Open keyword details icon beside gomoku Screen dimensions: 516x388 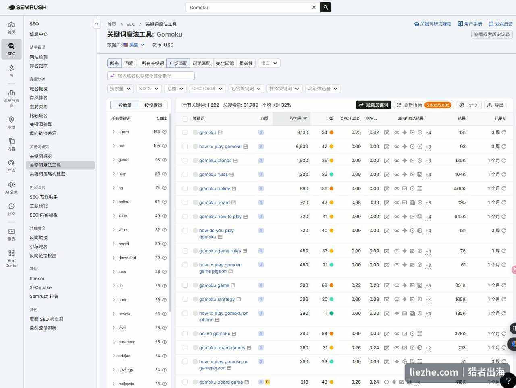(x=221, y=132)
